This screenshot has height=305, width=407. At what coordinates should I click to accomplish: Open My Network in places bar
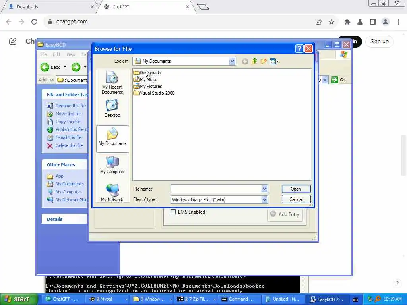click(112, 193)
